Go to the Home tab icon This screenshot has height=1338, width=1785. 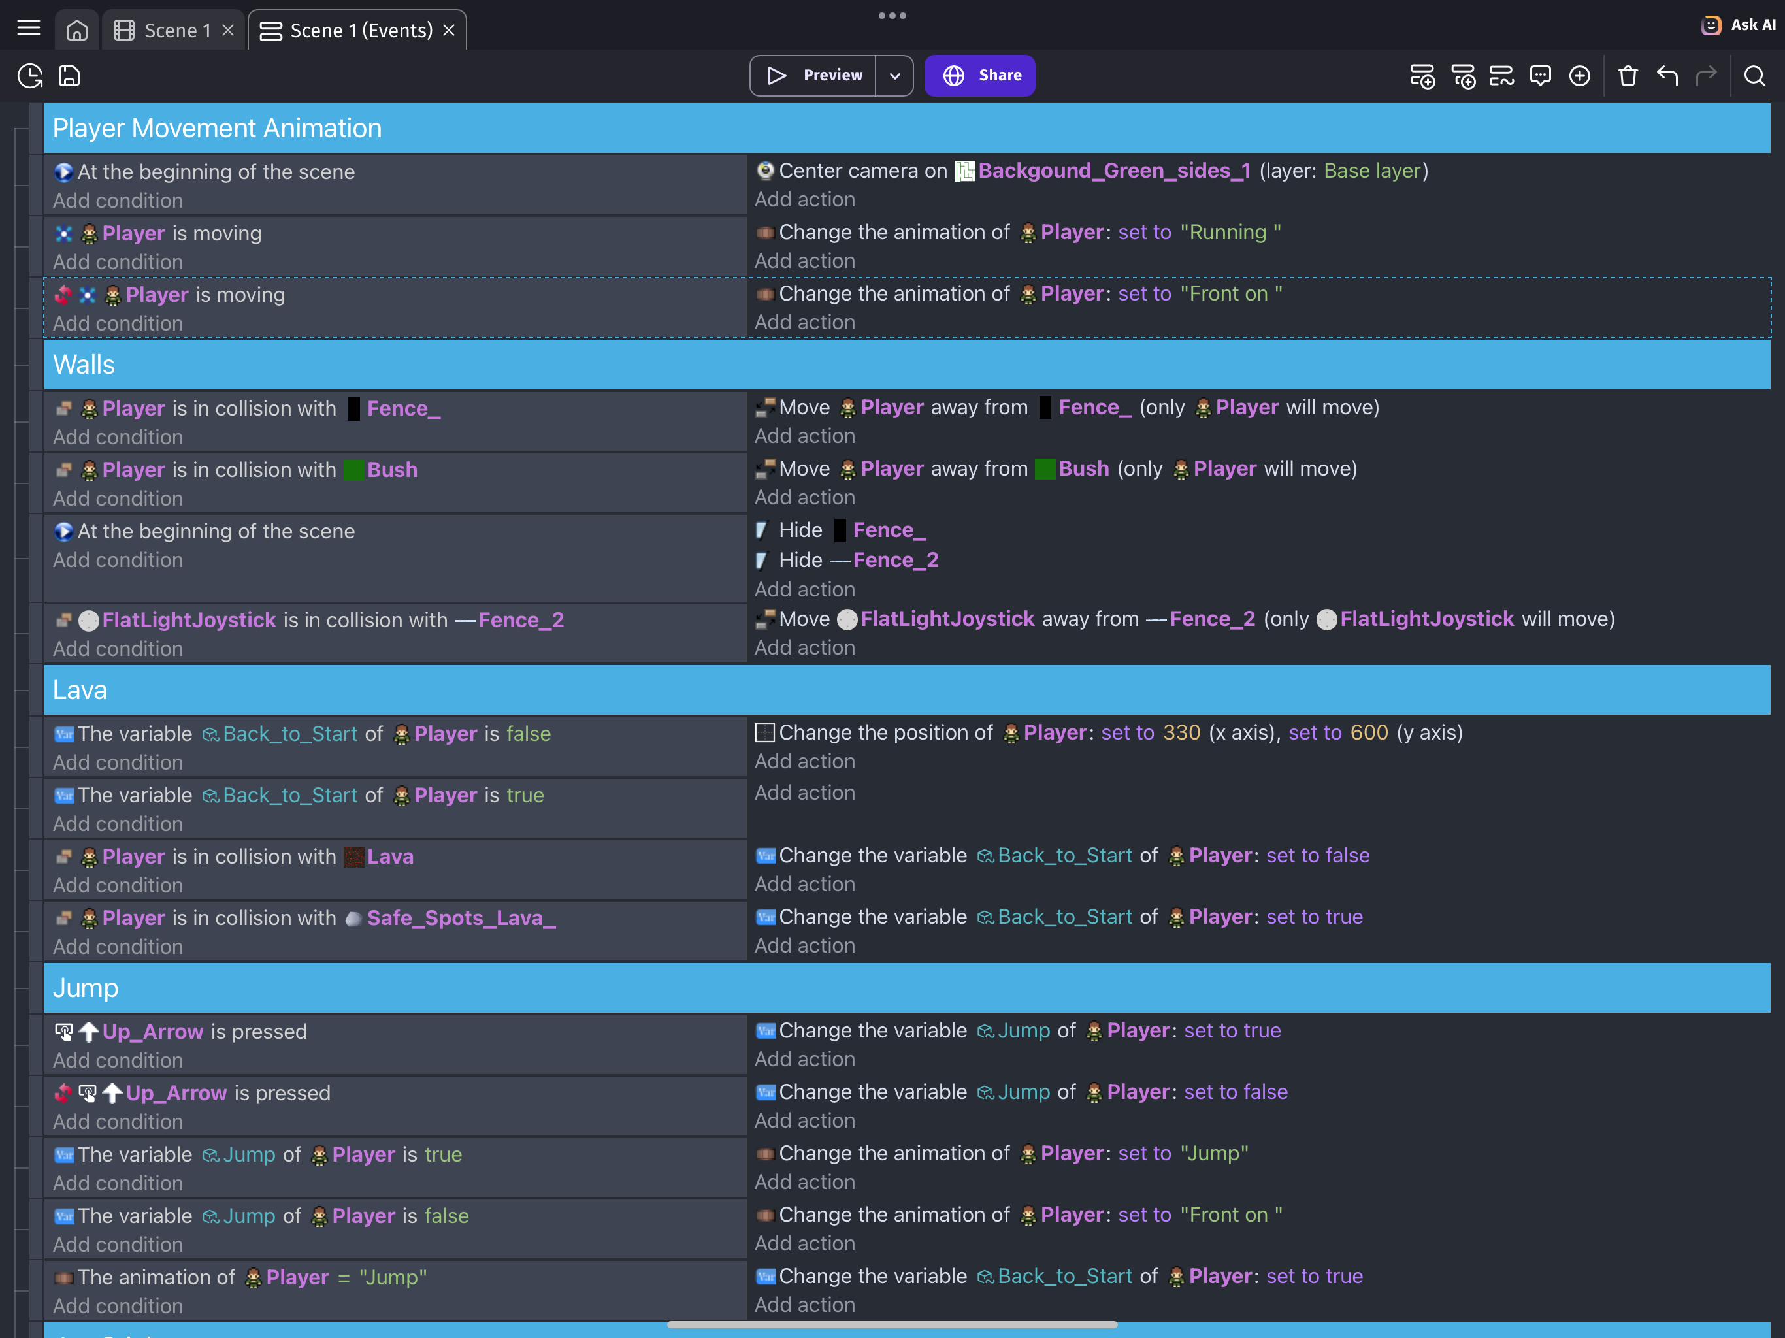point(76,31)
